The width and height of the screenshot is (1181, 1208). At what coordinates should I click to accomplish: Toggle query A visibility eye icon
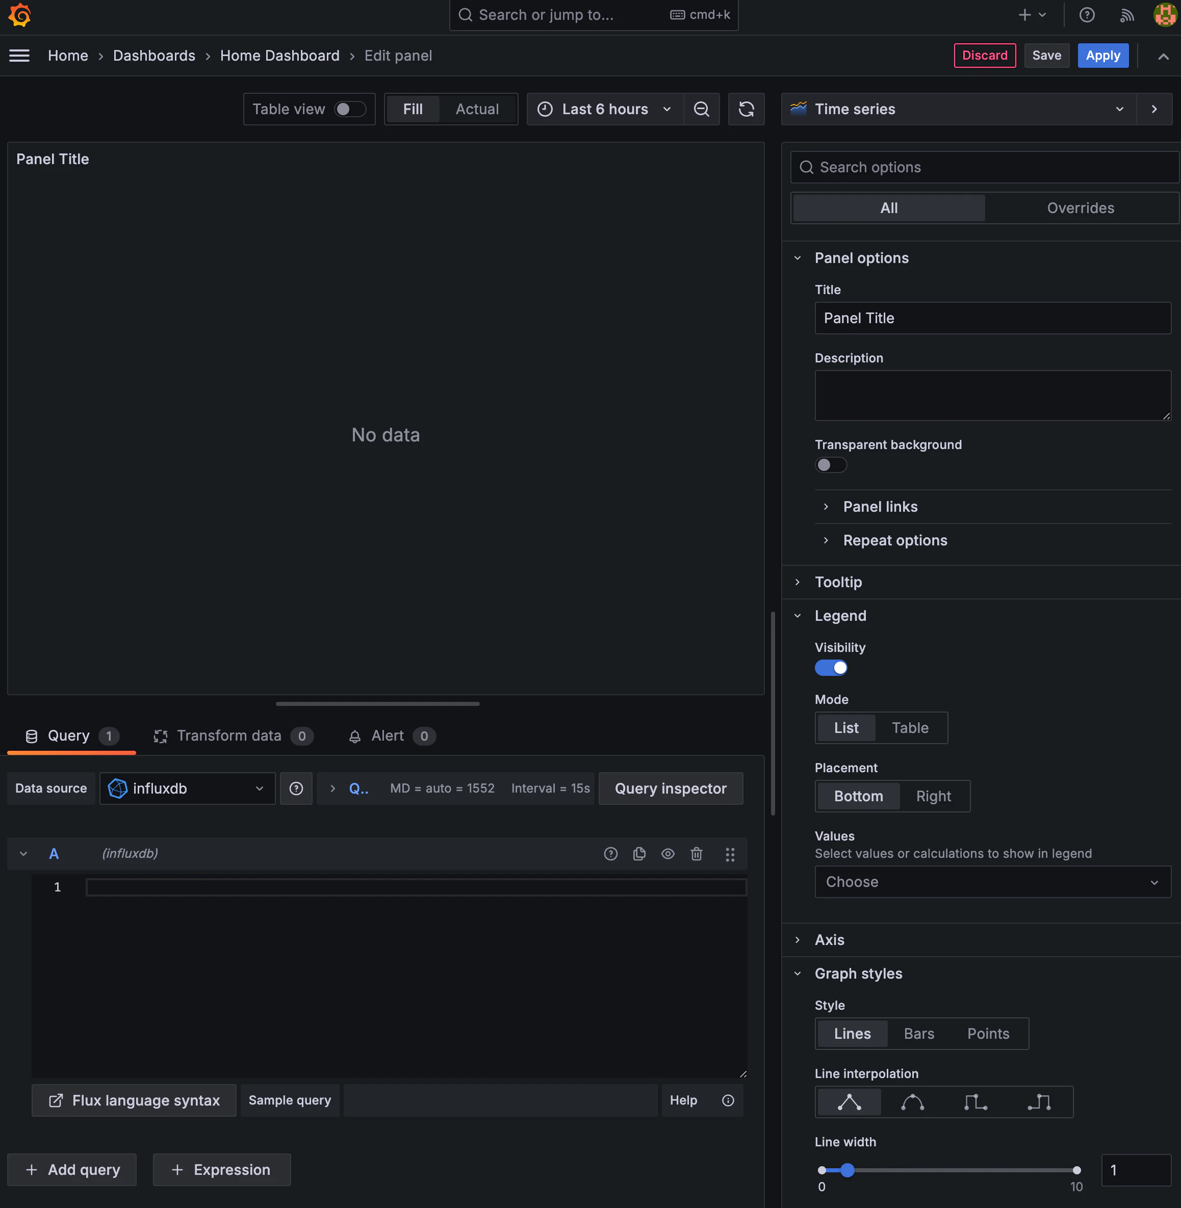pos(667,854)
